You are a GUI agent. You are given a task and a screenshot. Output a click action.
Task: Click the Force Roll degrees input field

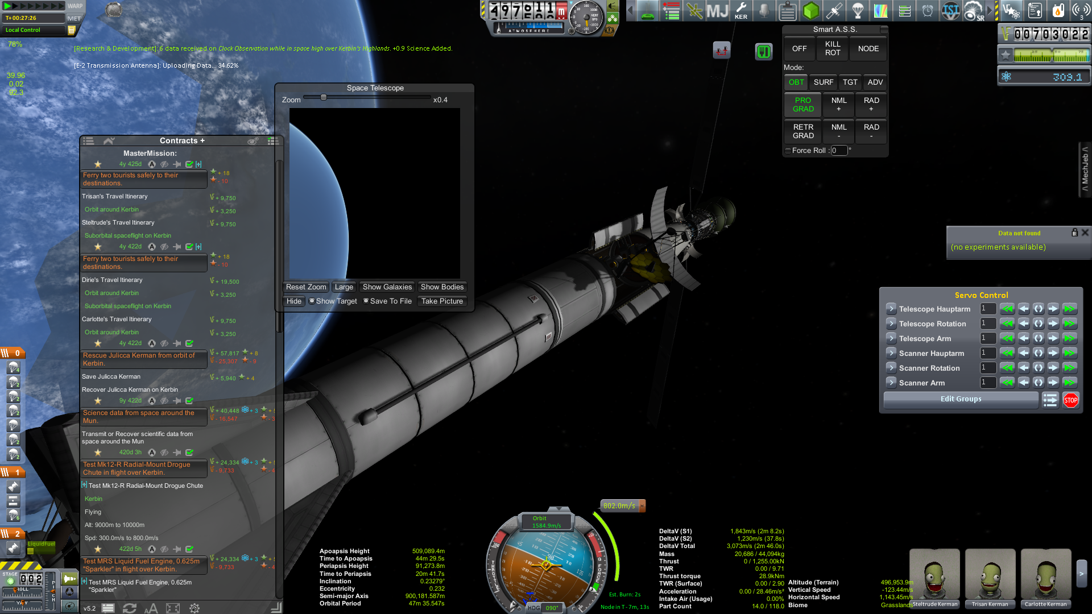pyautogui.click(x=839, y=151)
